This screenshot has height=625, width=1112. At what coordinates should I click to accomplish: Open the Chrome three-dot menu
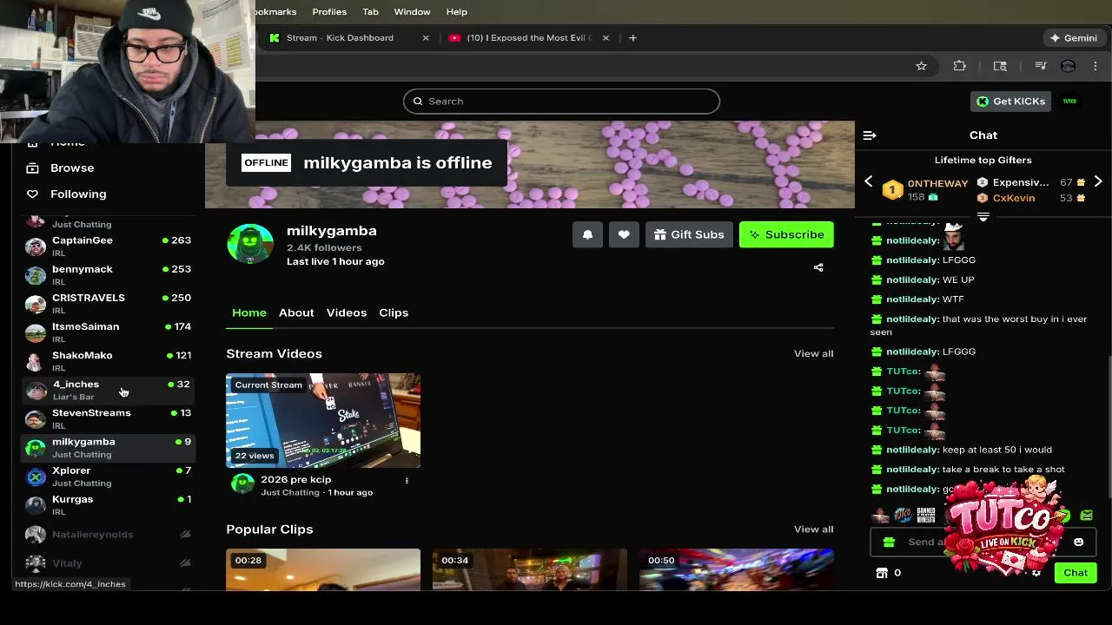(1095, 66)
